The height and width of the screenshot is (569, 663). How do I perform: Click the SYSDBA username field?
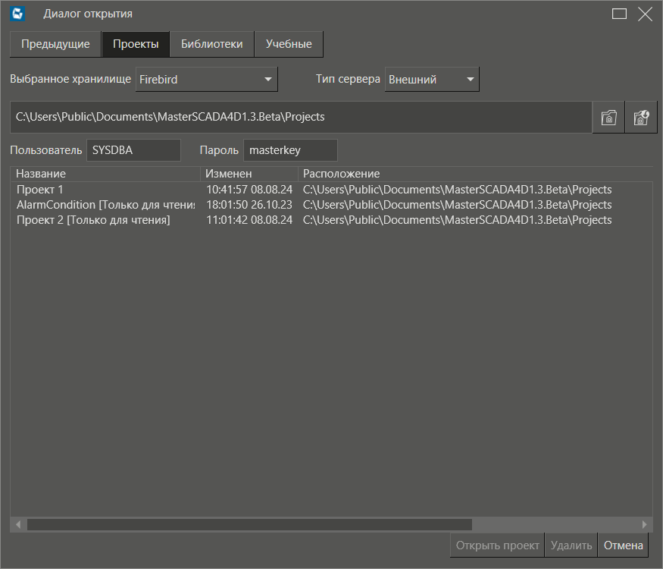[133, 149]
